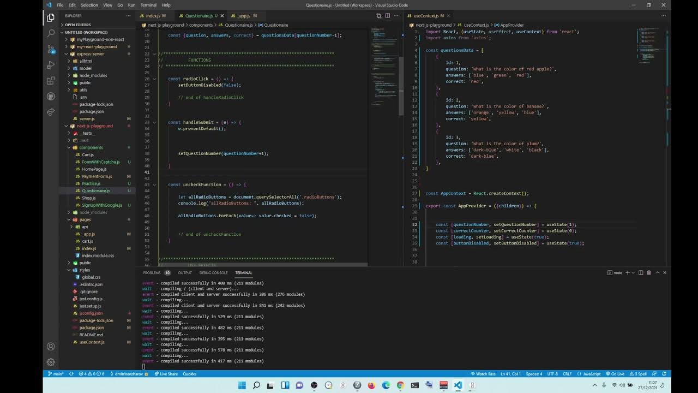Image resolution: width=698 pixels, height=393 pixels.
Task: Close the terminal panel
Action: pos(665,272)
